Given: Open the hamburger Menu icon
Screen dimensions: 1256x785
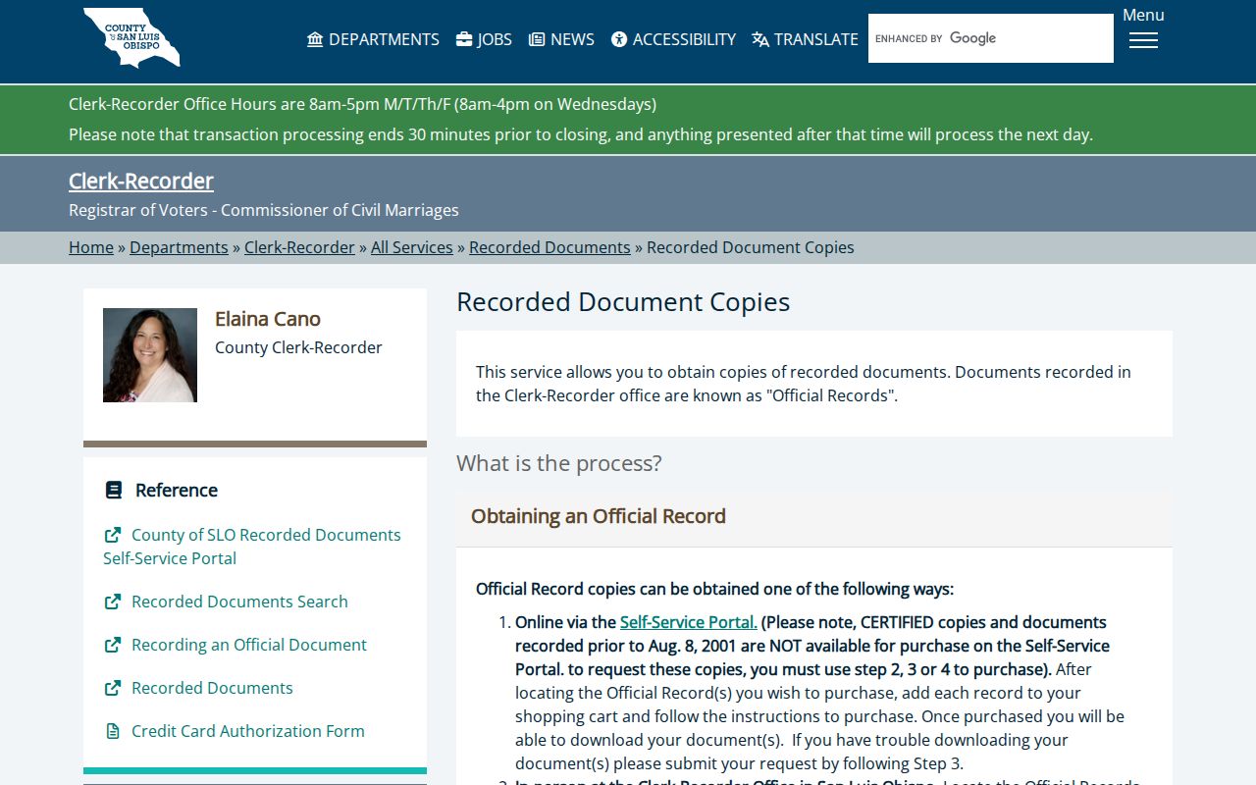Looking at the screenshot, I should pyautogui.click(x=1143, y=40).
